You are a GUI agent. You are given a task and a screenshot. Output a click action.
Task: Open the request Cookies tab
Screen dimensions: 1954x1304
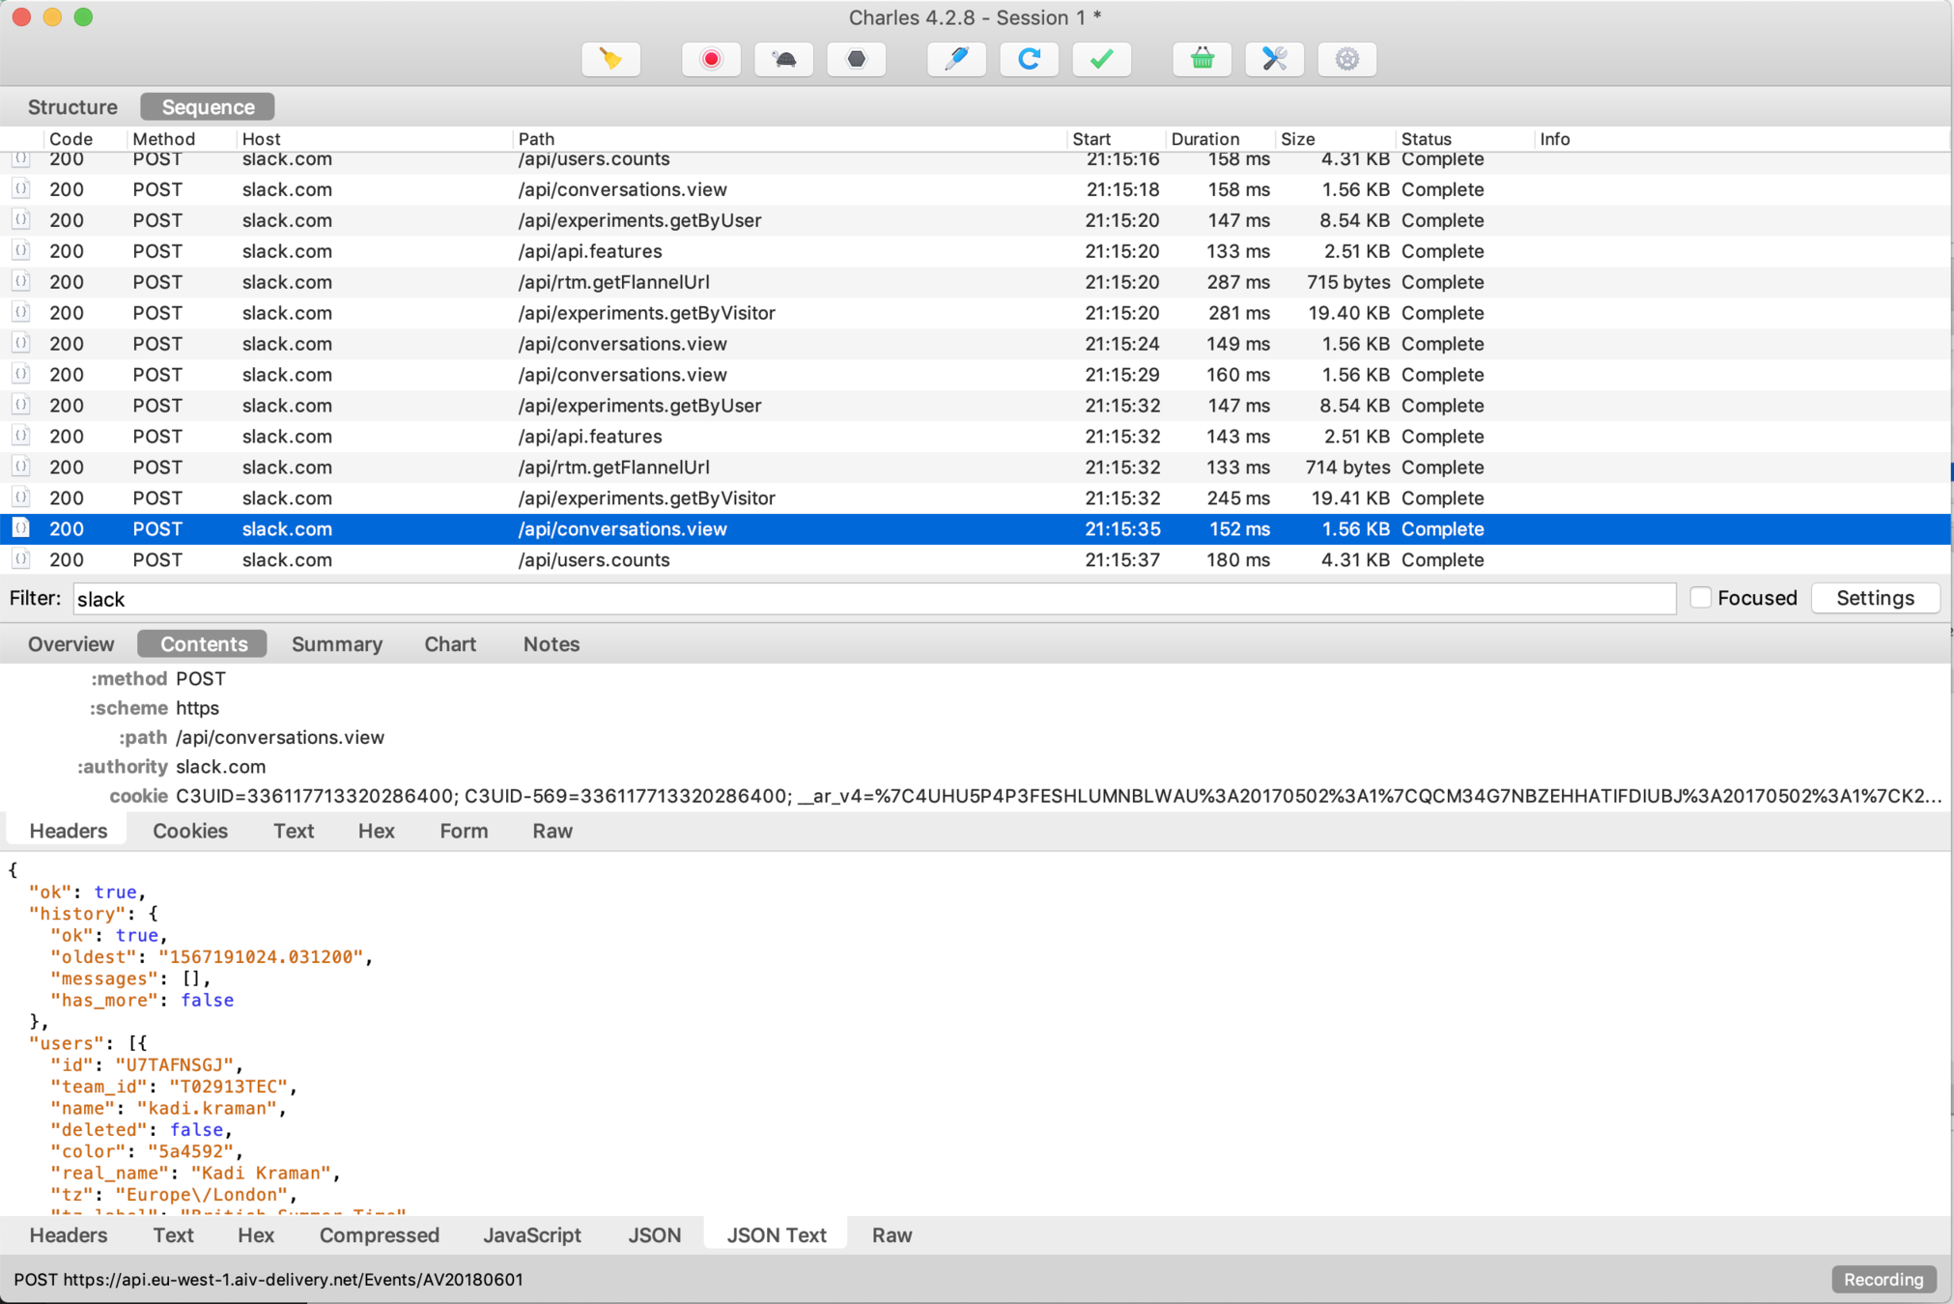point(190,831)
